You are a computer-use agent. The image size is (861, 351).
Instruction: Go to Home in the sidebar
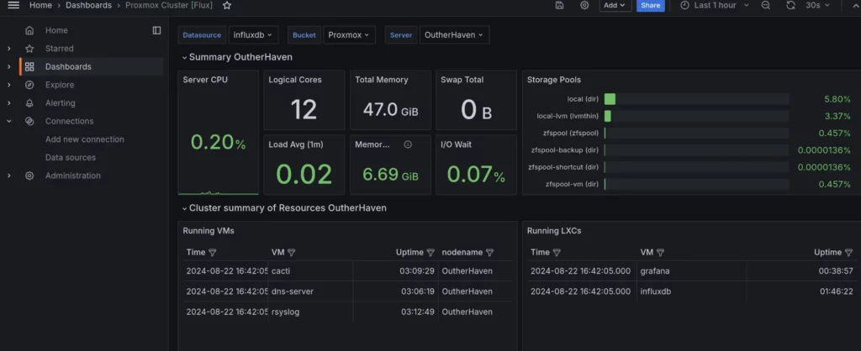coord(56,30)
